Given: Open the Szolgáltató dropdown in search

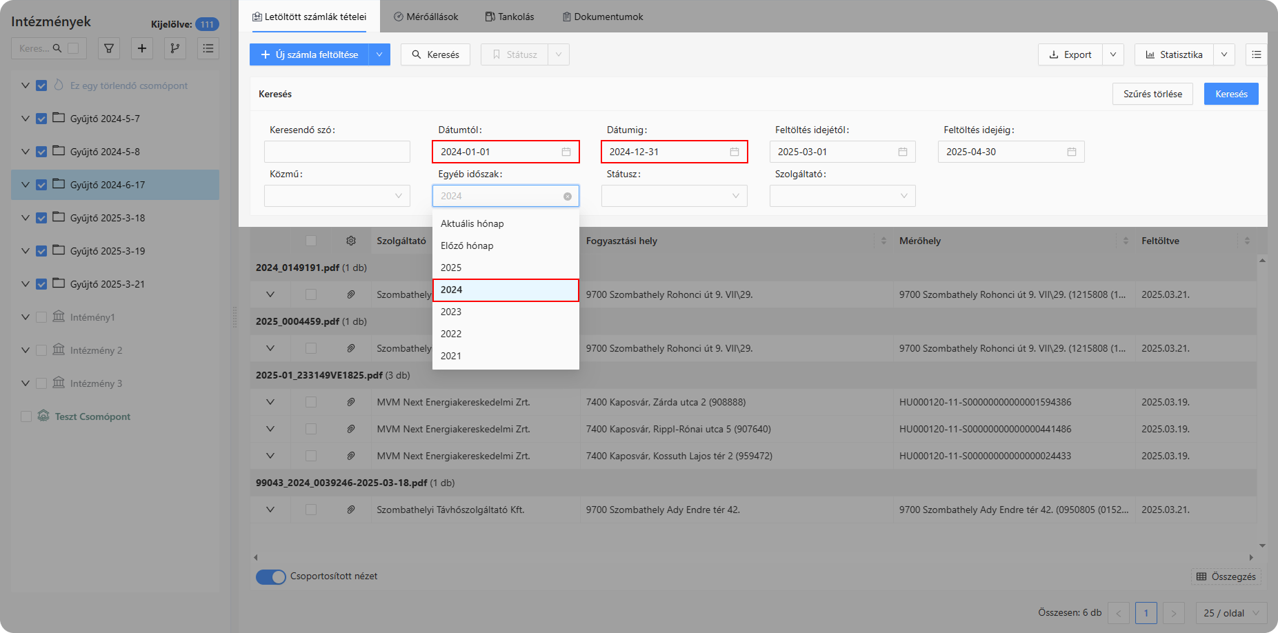Looking at the screenshot, I should [842, 196].
